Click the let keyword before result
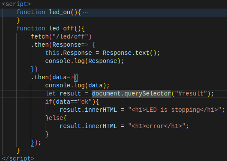This screenshot has width=227, height=161. coord(51,93)
